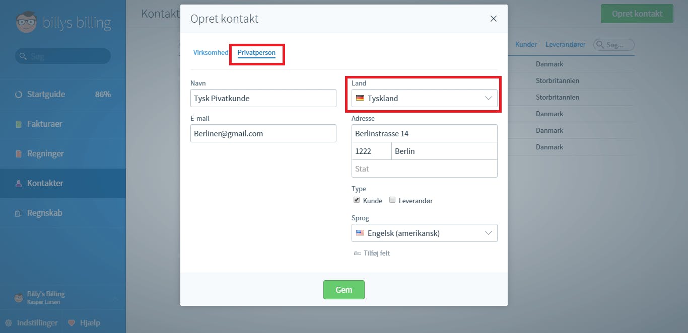Click the Leverandører filter link

click(566, 44)
